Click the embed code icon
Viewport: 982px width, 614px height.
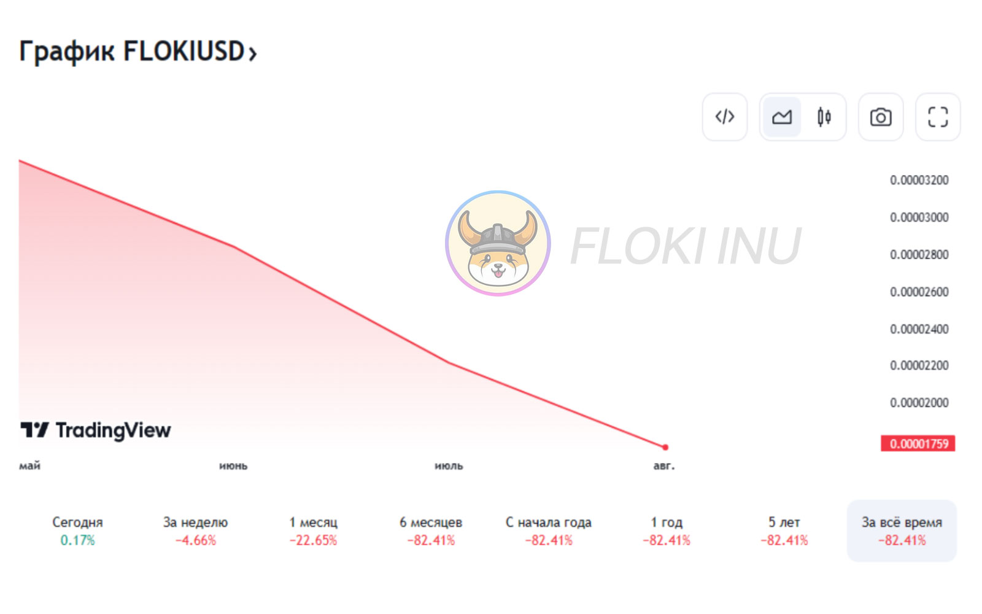(x=724, y=117)
